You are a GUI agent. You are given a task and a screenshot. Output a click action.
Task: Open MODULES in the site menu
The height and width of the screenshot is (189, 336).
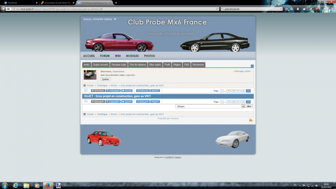click(x=132, y=56)
